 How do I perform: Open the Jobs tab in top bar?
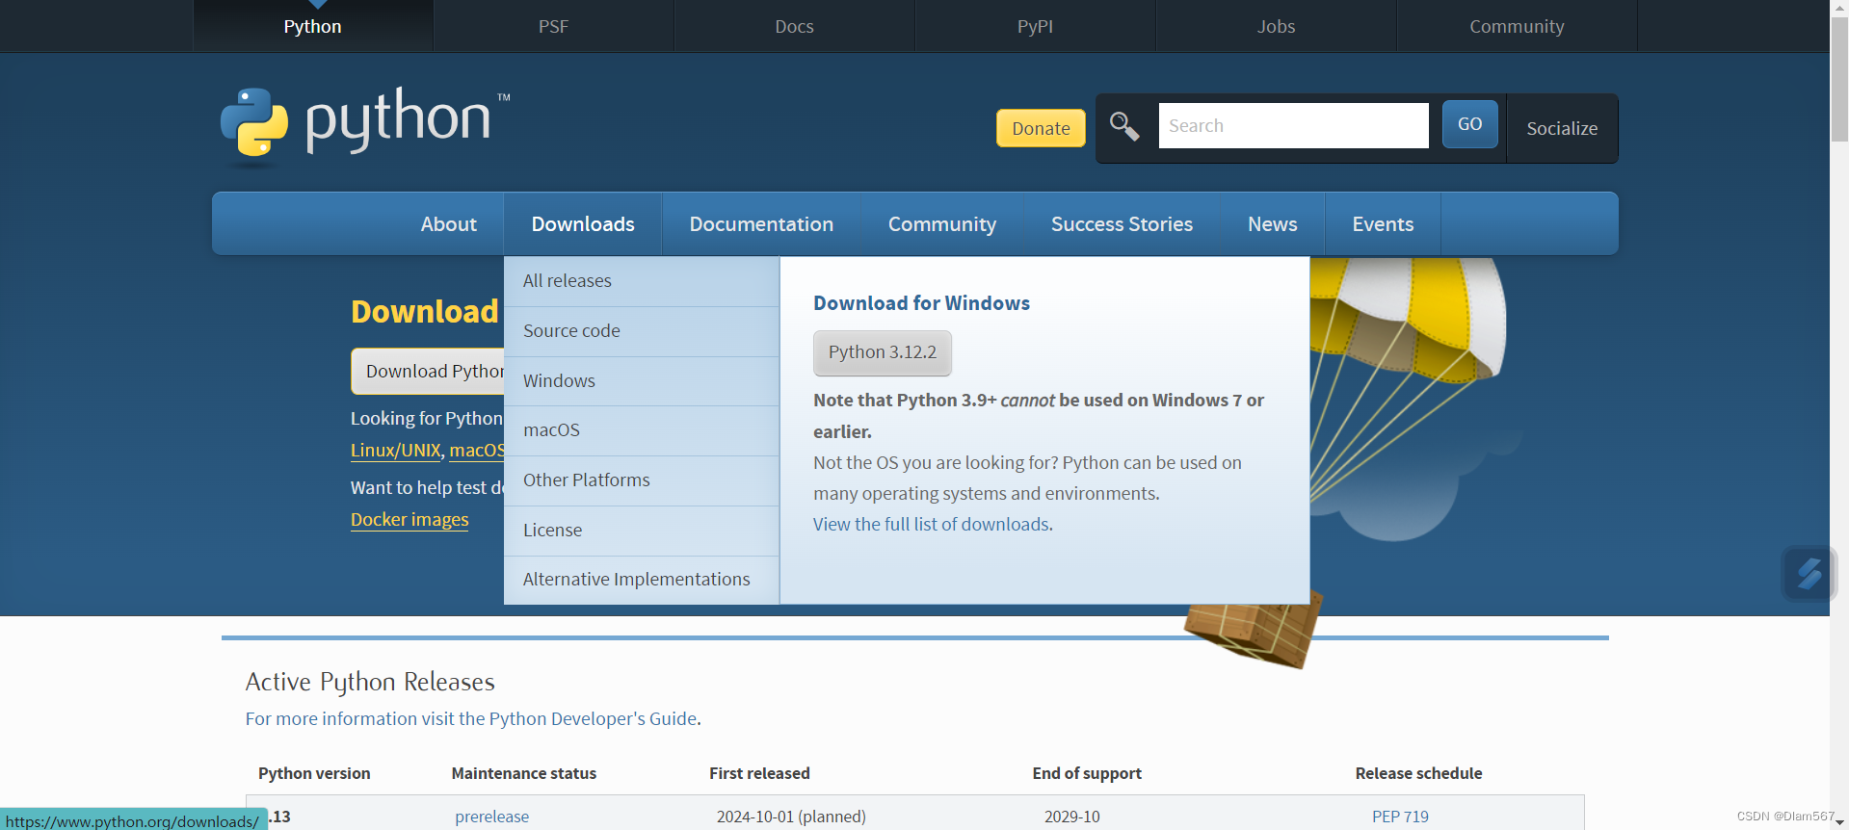[1276, 26]
